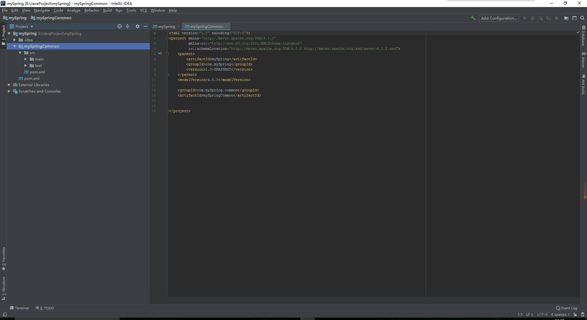The width and height of the screenshot is (587, 320).
Task: Click mySpringCommon breadcrumb in navigation bar
Action: coord(51,18)
